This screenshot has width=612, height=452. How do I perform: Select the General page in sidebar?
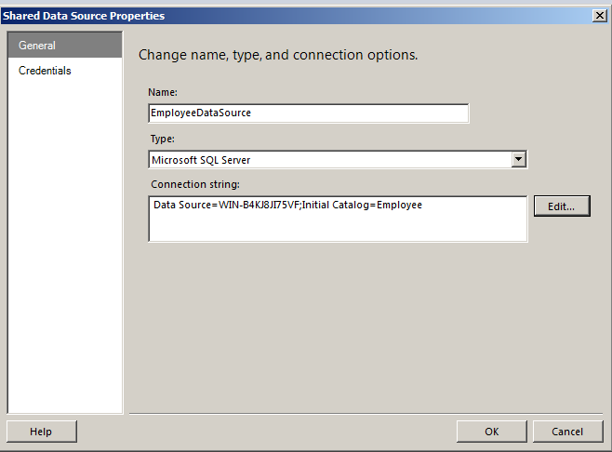[x=37, y=46]
